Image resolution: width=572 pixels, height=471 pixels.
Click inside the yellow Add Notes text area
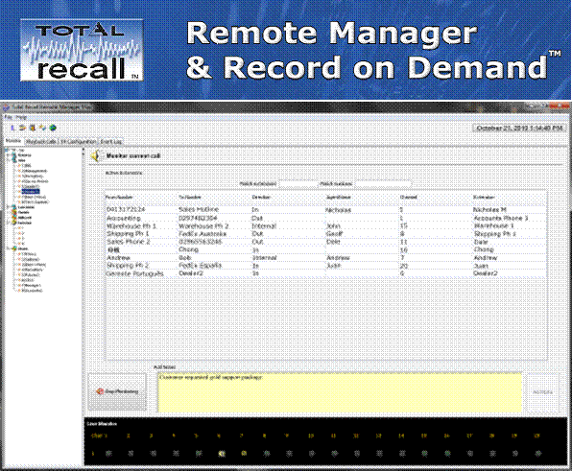pos(340,392)
